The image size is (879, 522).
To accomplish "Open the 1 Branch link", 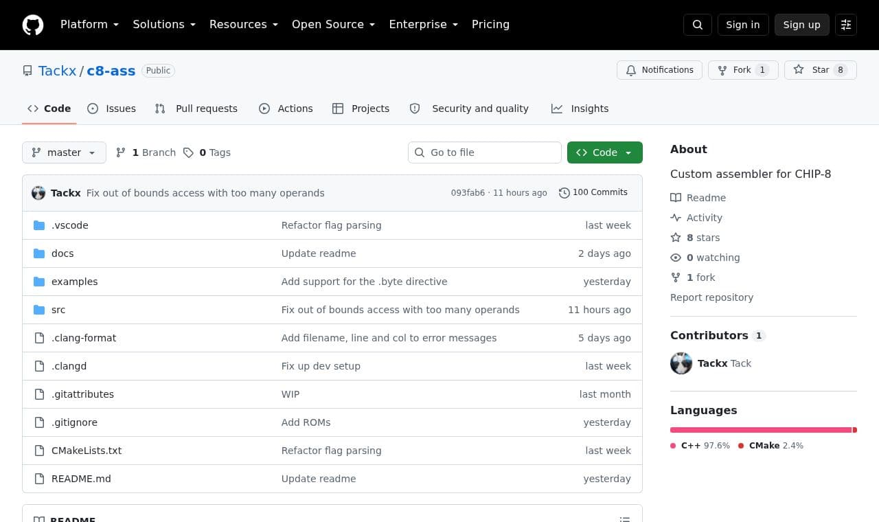I will [x=146, y=152].
